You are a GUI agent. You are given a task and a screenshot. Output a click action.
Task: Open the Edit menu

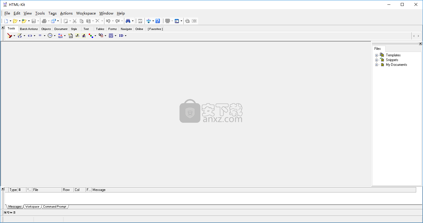point(17,13)
